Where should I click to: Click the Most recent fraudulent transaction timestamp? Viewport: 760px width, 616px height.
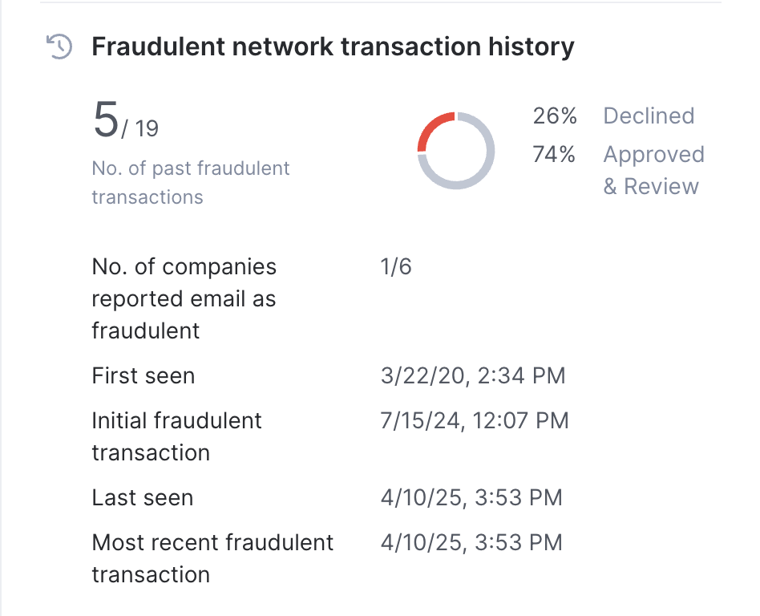coord(471,542)
